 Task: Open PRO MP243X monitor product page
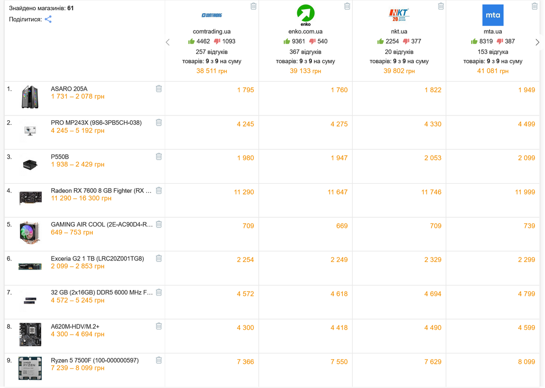click(96, 123)
